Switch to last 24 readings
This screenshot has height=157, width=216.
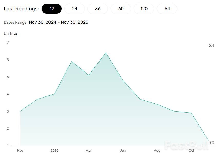tap(75, 9)
